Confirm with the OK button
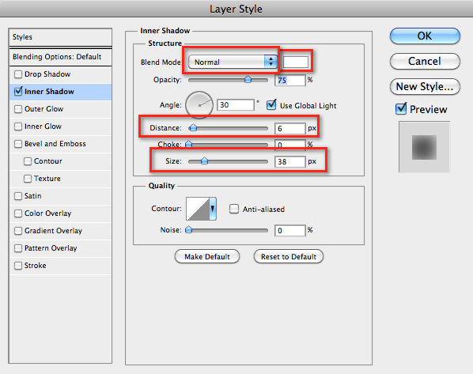Viewport: 473px width, 374px height. coord(425,36)
